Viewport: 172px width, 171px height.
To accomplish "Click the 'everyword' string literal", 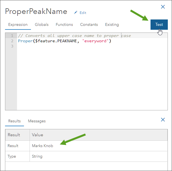I will click(95, 41).
